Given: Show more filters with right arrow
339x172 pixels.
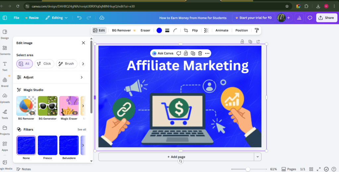Looking at the screenshot, I should tap(83, 145).
